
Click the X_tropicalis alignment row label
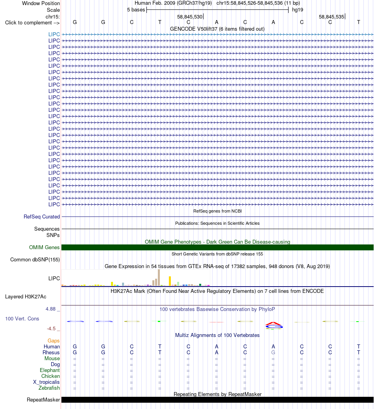[46, 382]
